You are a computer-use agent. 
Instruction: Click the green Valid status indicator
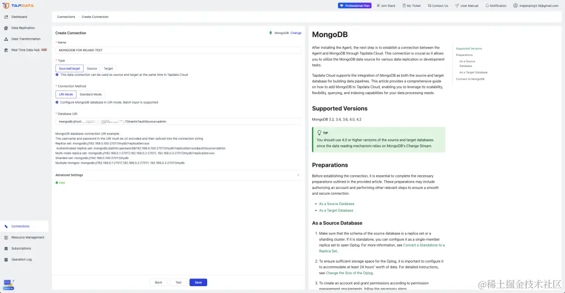pos(60,183)
